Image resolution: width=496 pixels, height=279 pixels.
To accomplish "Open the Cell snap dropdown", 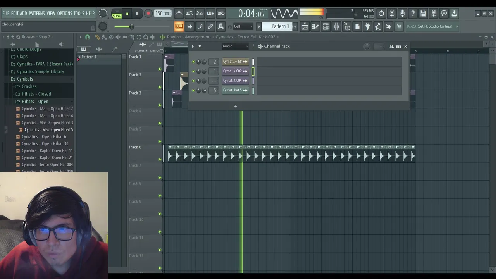I will pos(243,26).
